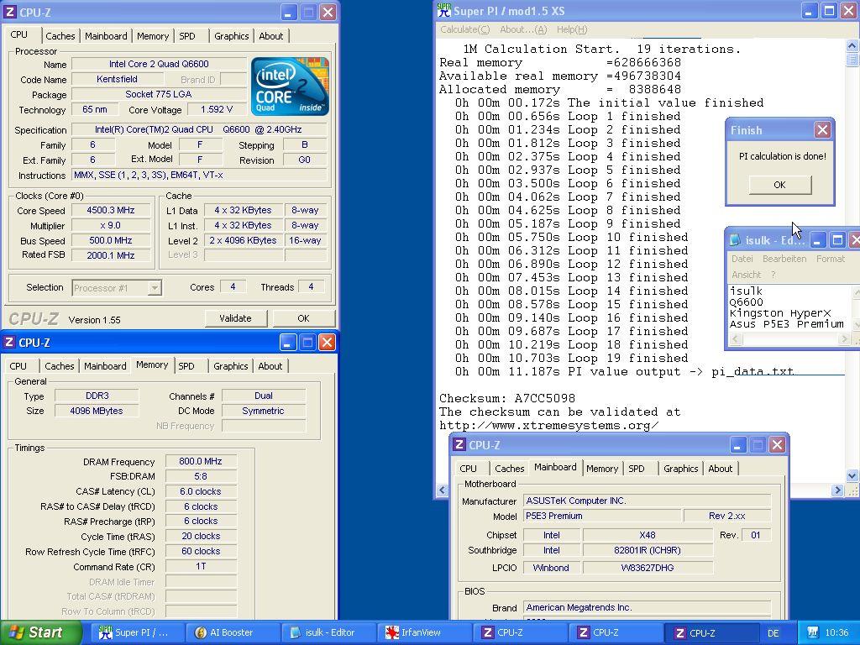Click the Intel Core 2 Quad logo
This screenshot has height=645, width=860.
tap(290, 87)
